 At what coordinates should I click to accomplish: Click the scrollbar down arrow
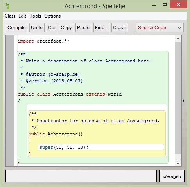tap(178, 163)
